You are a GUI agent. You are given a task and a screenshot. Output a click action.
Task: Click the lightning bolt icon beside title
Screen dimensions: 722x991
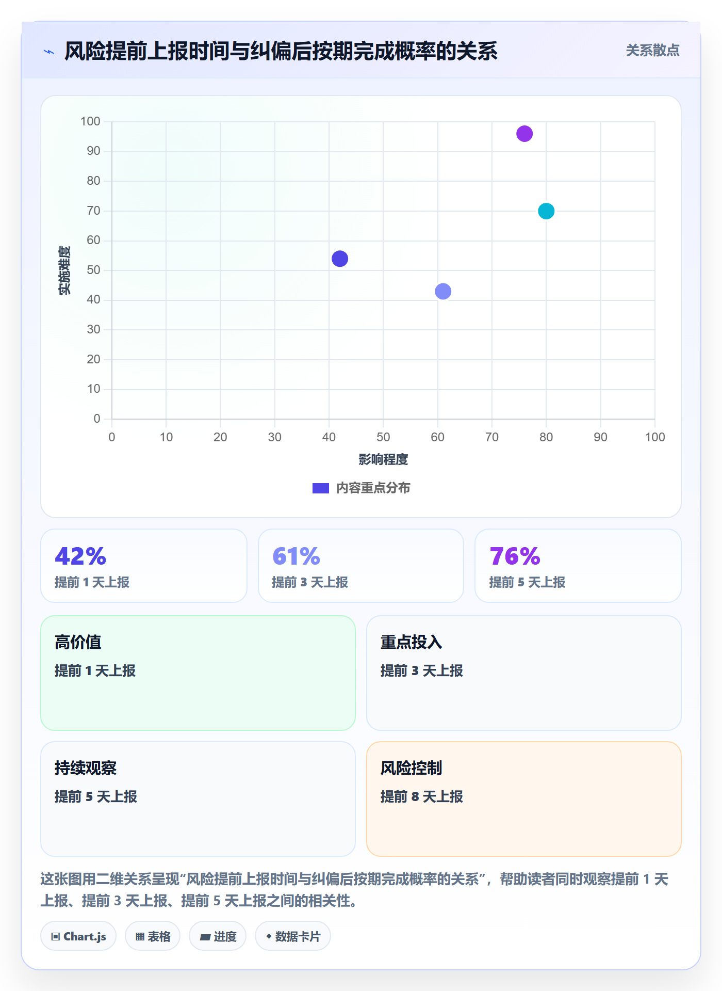(49, 52)
